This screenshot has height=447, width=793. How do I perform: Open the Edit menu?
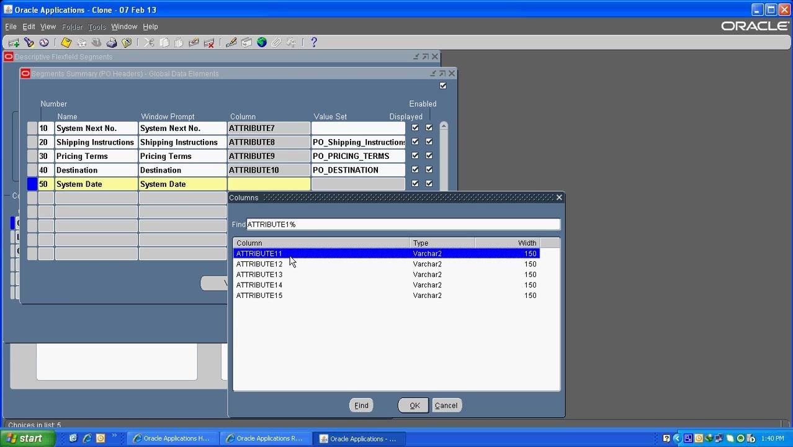[29, 27]
